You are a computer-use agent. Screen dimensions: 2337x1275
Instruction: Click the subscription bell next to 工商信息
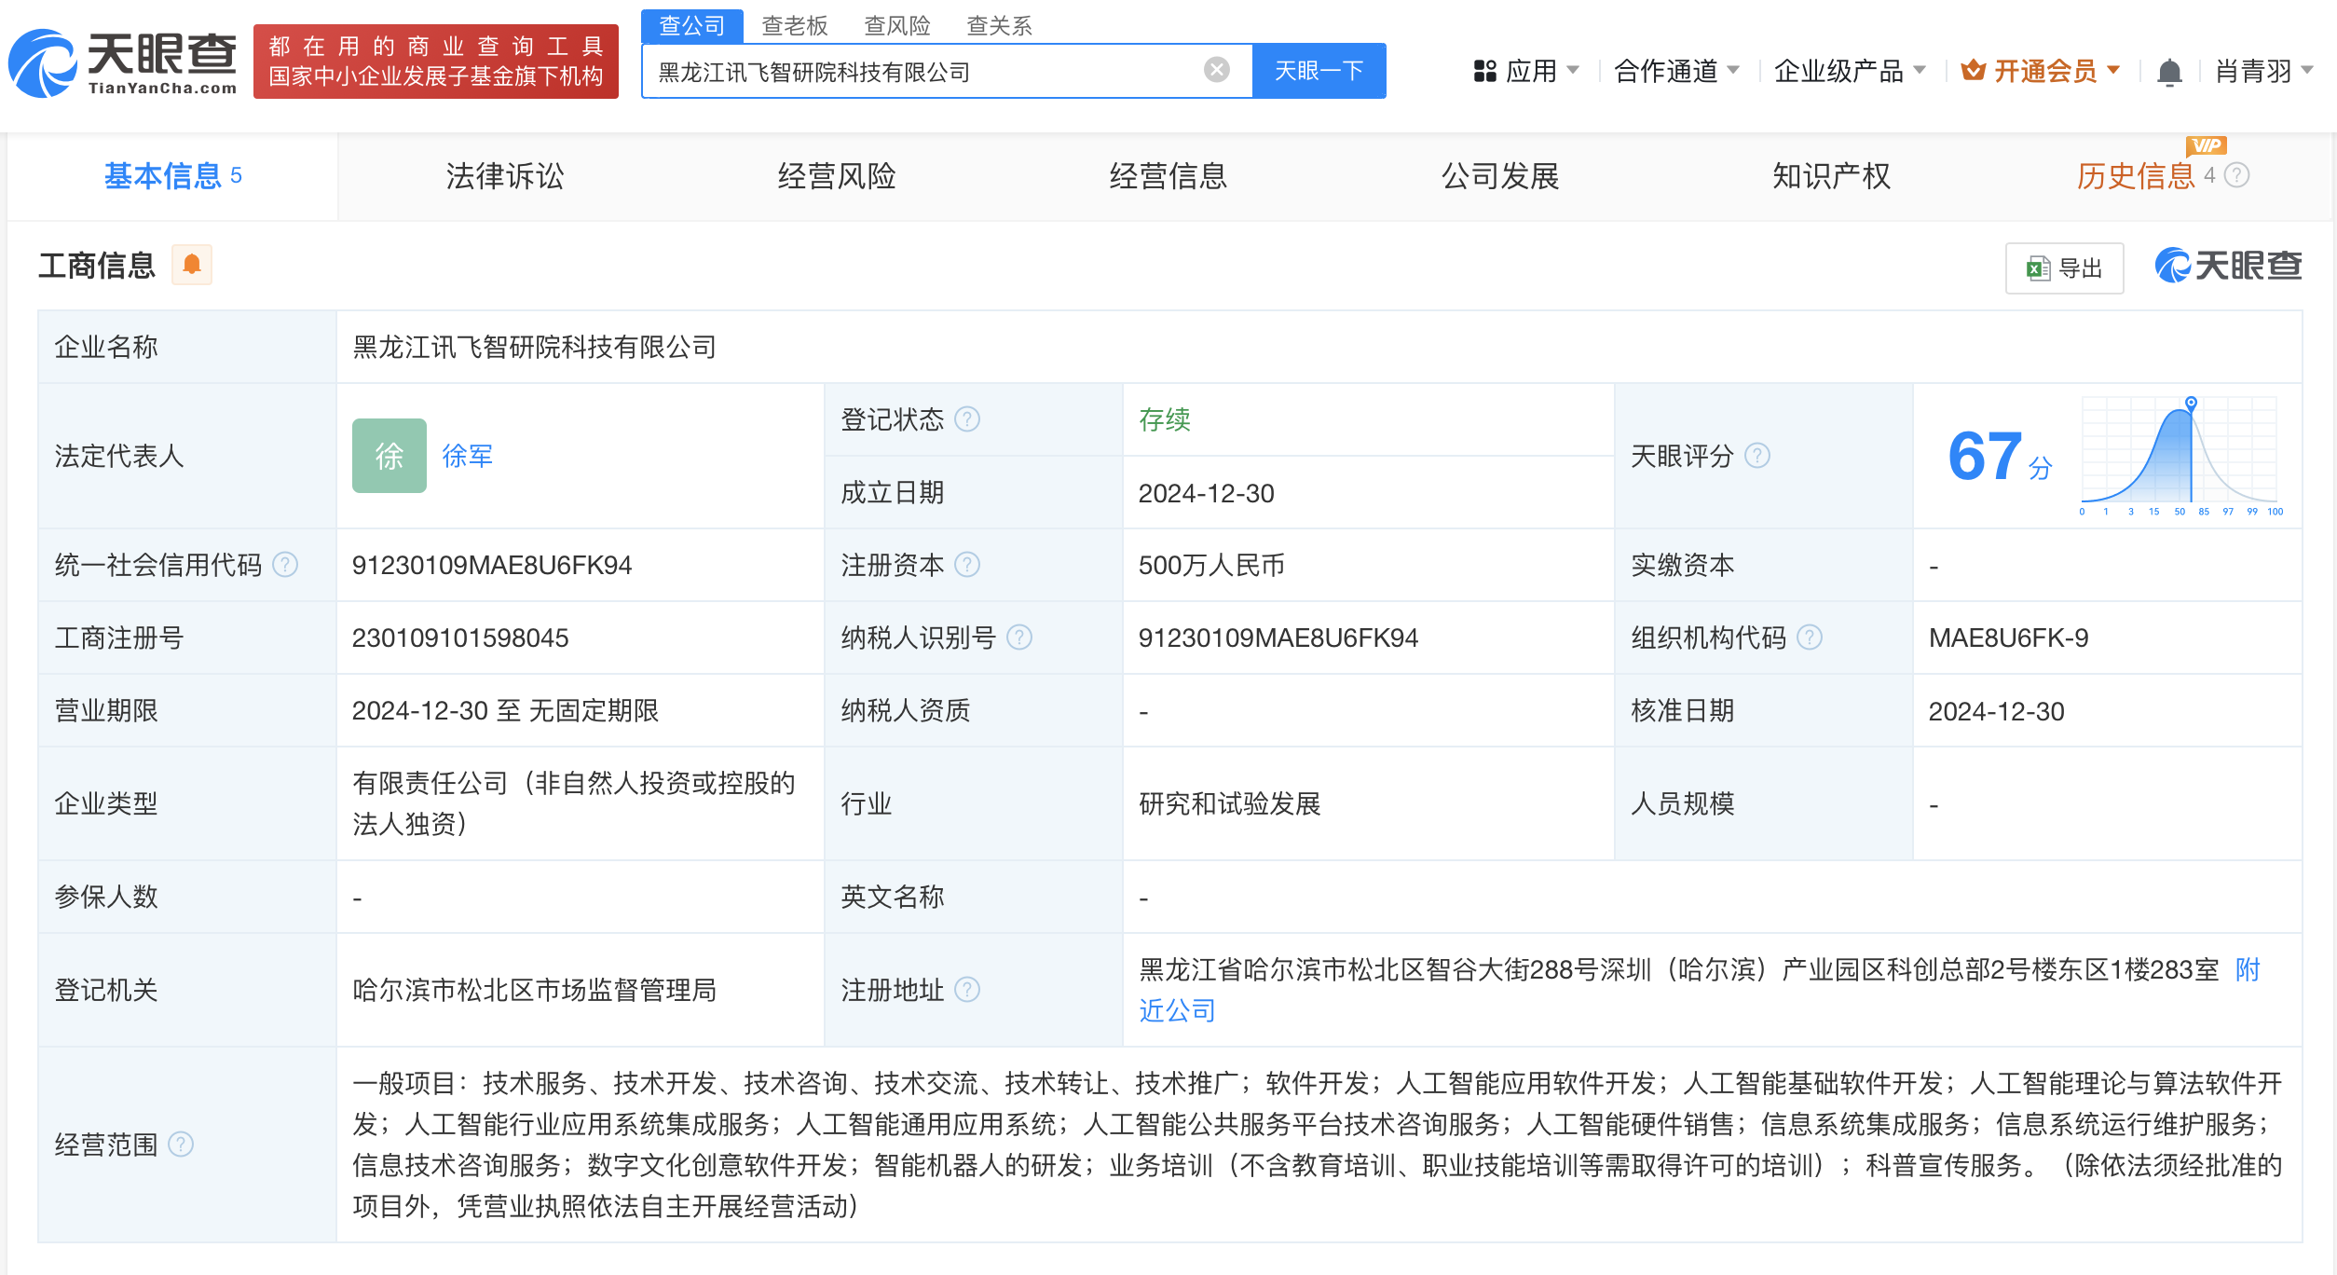pyautogui.click(x=193, y=264)
